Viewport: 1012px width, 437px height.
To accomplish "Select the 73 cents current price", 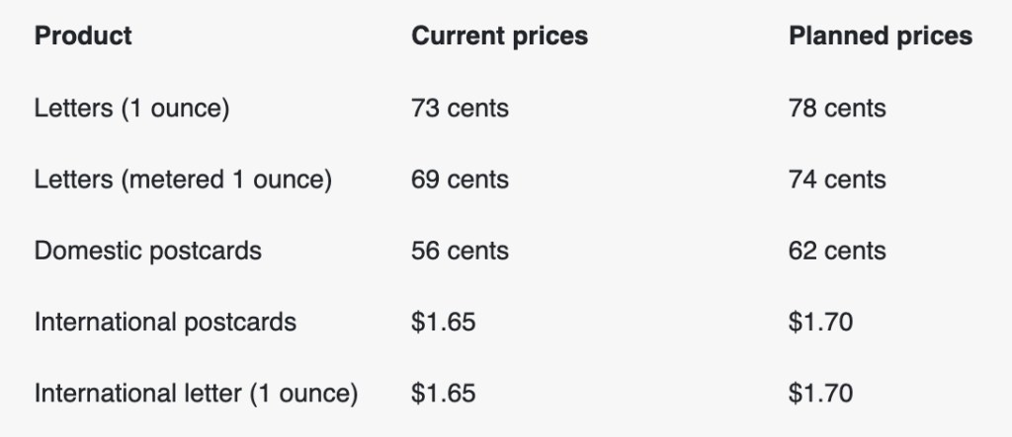I will 460,108.
